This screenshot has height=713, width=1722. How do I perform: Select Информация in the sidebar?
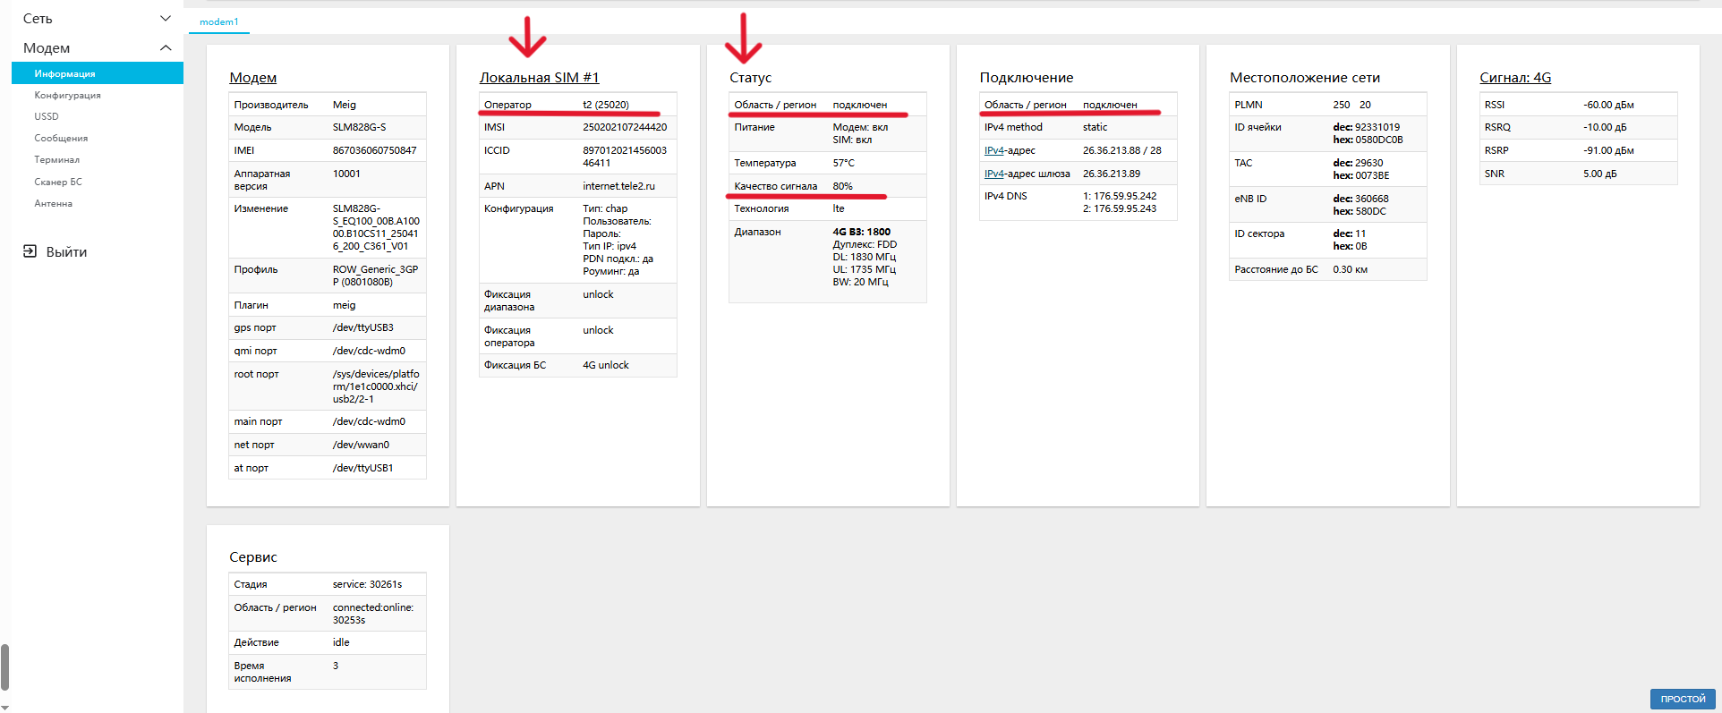pyautogui.click(x=98, y=73)
